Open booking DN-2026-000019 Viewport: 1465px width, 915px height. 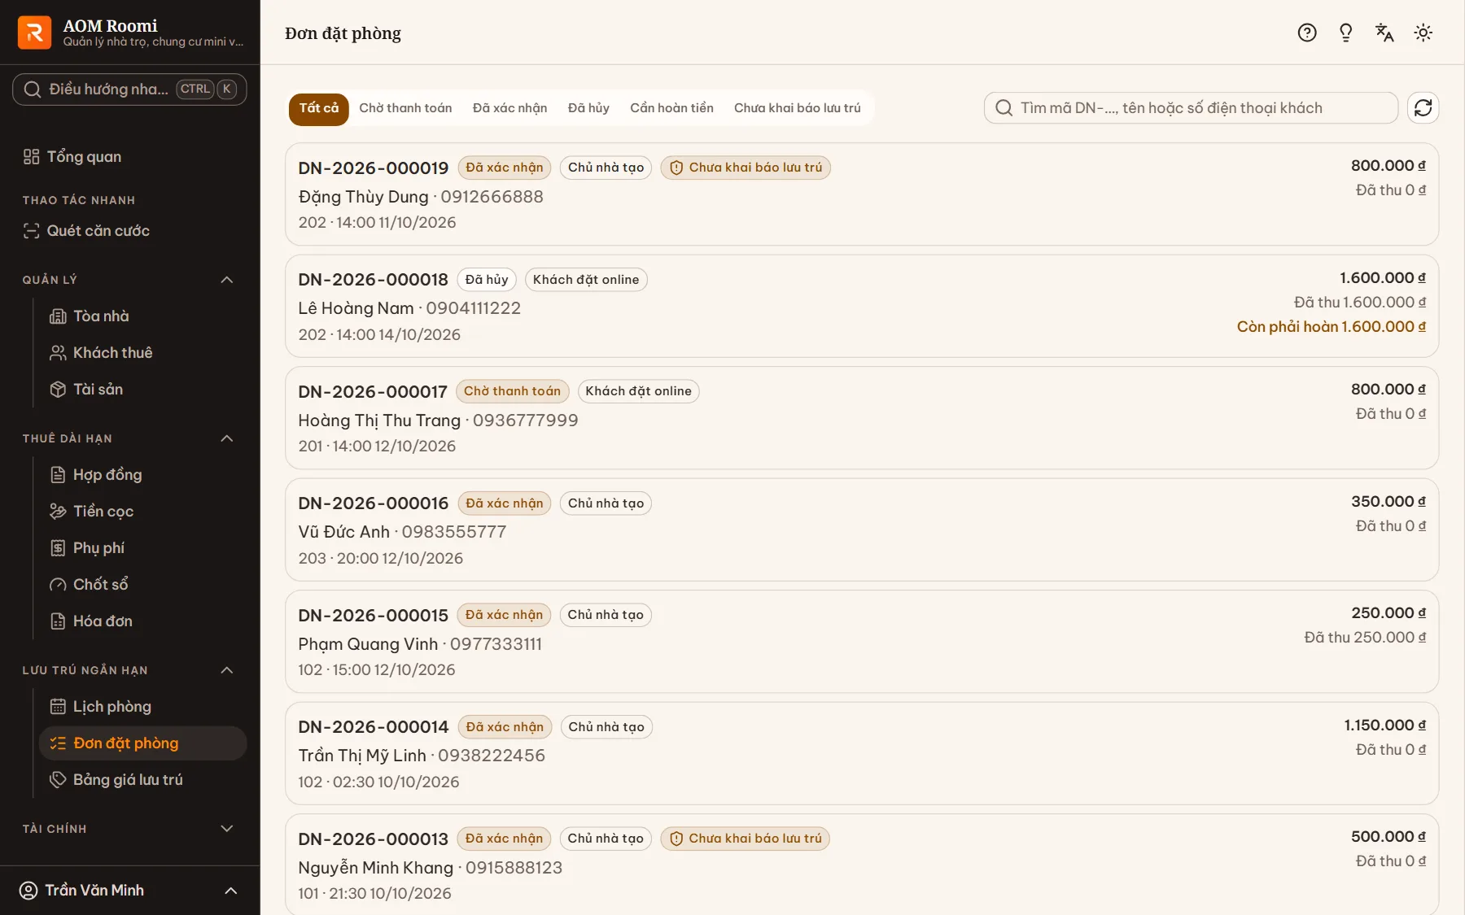tap(862, 194)
